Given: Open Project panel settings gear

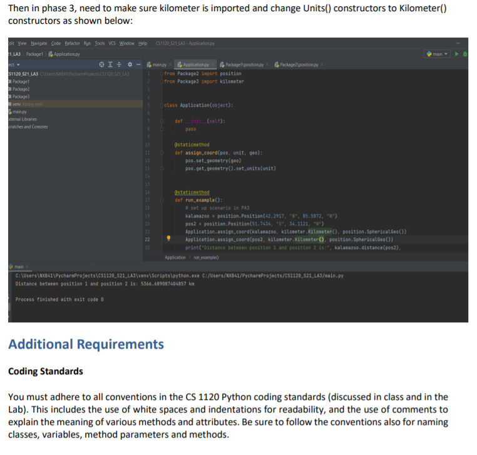Looking at the screenshot, I should tap(130, 64).
